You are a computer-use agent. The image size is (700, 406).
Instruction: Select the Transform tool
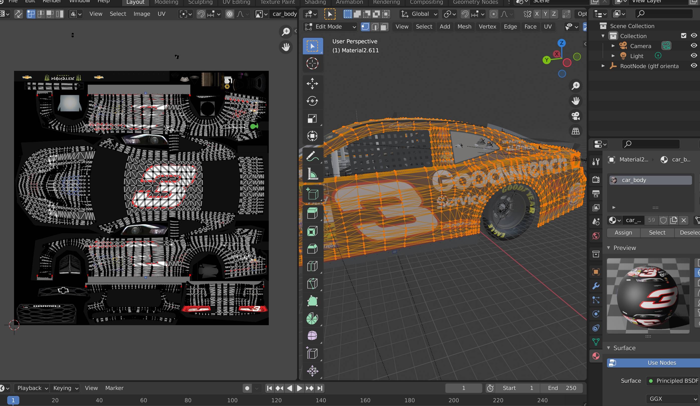point(312,136)
